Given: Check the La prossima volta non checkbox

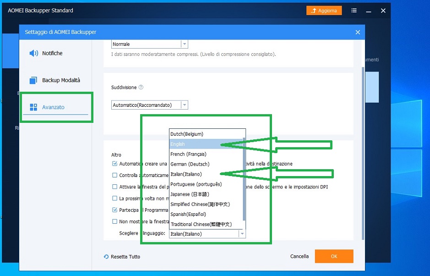Looking at the screenshot, I should [x=114, y=198].
